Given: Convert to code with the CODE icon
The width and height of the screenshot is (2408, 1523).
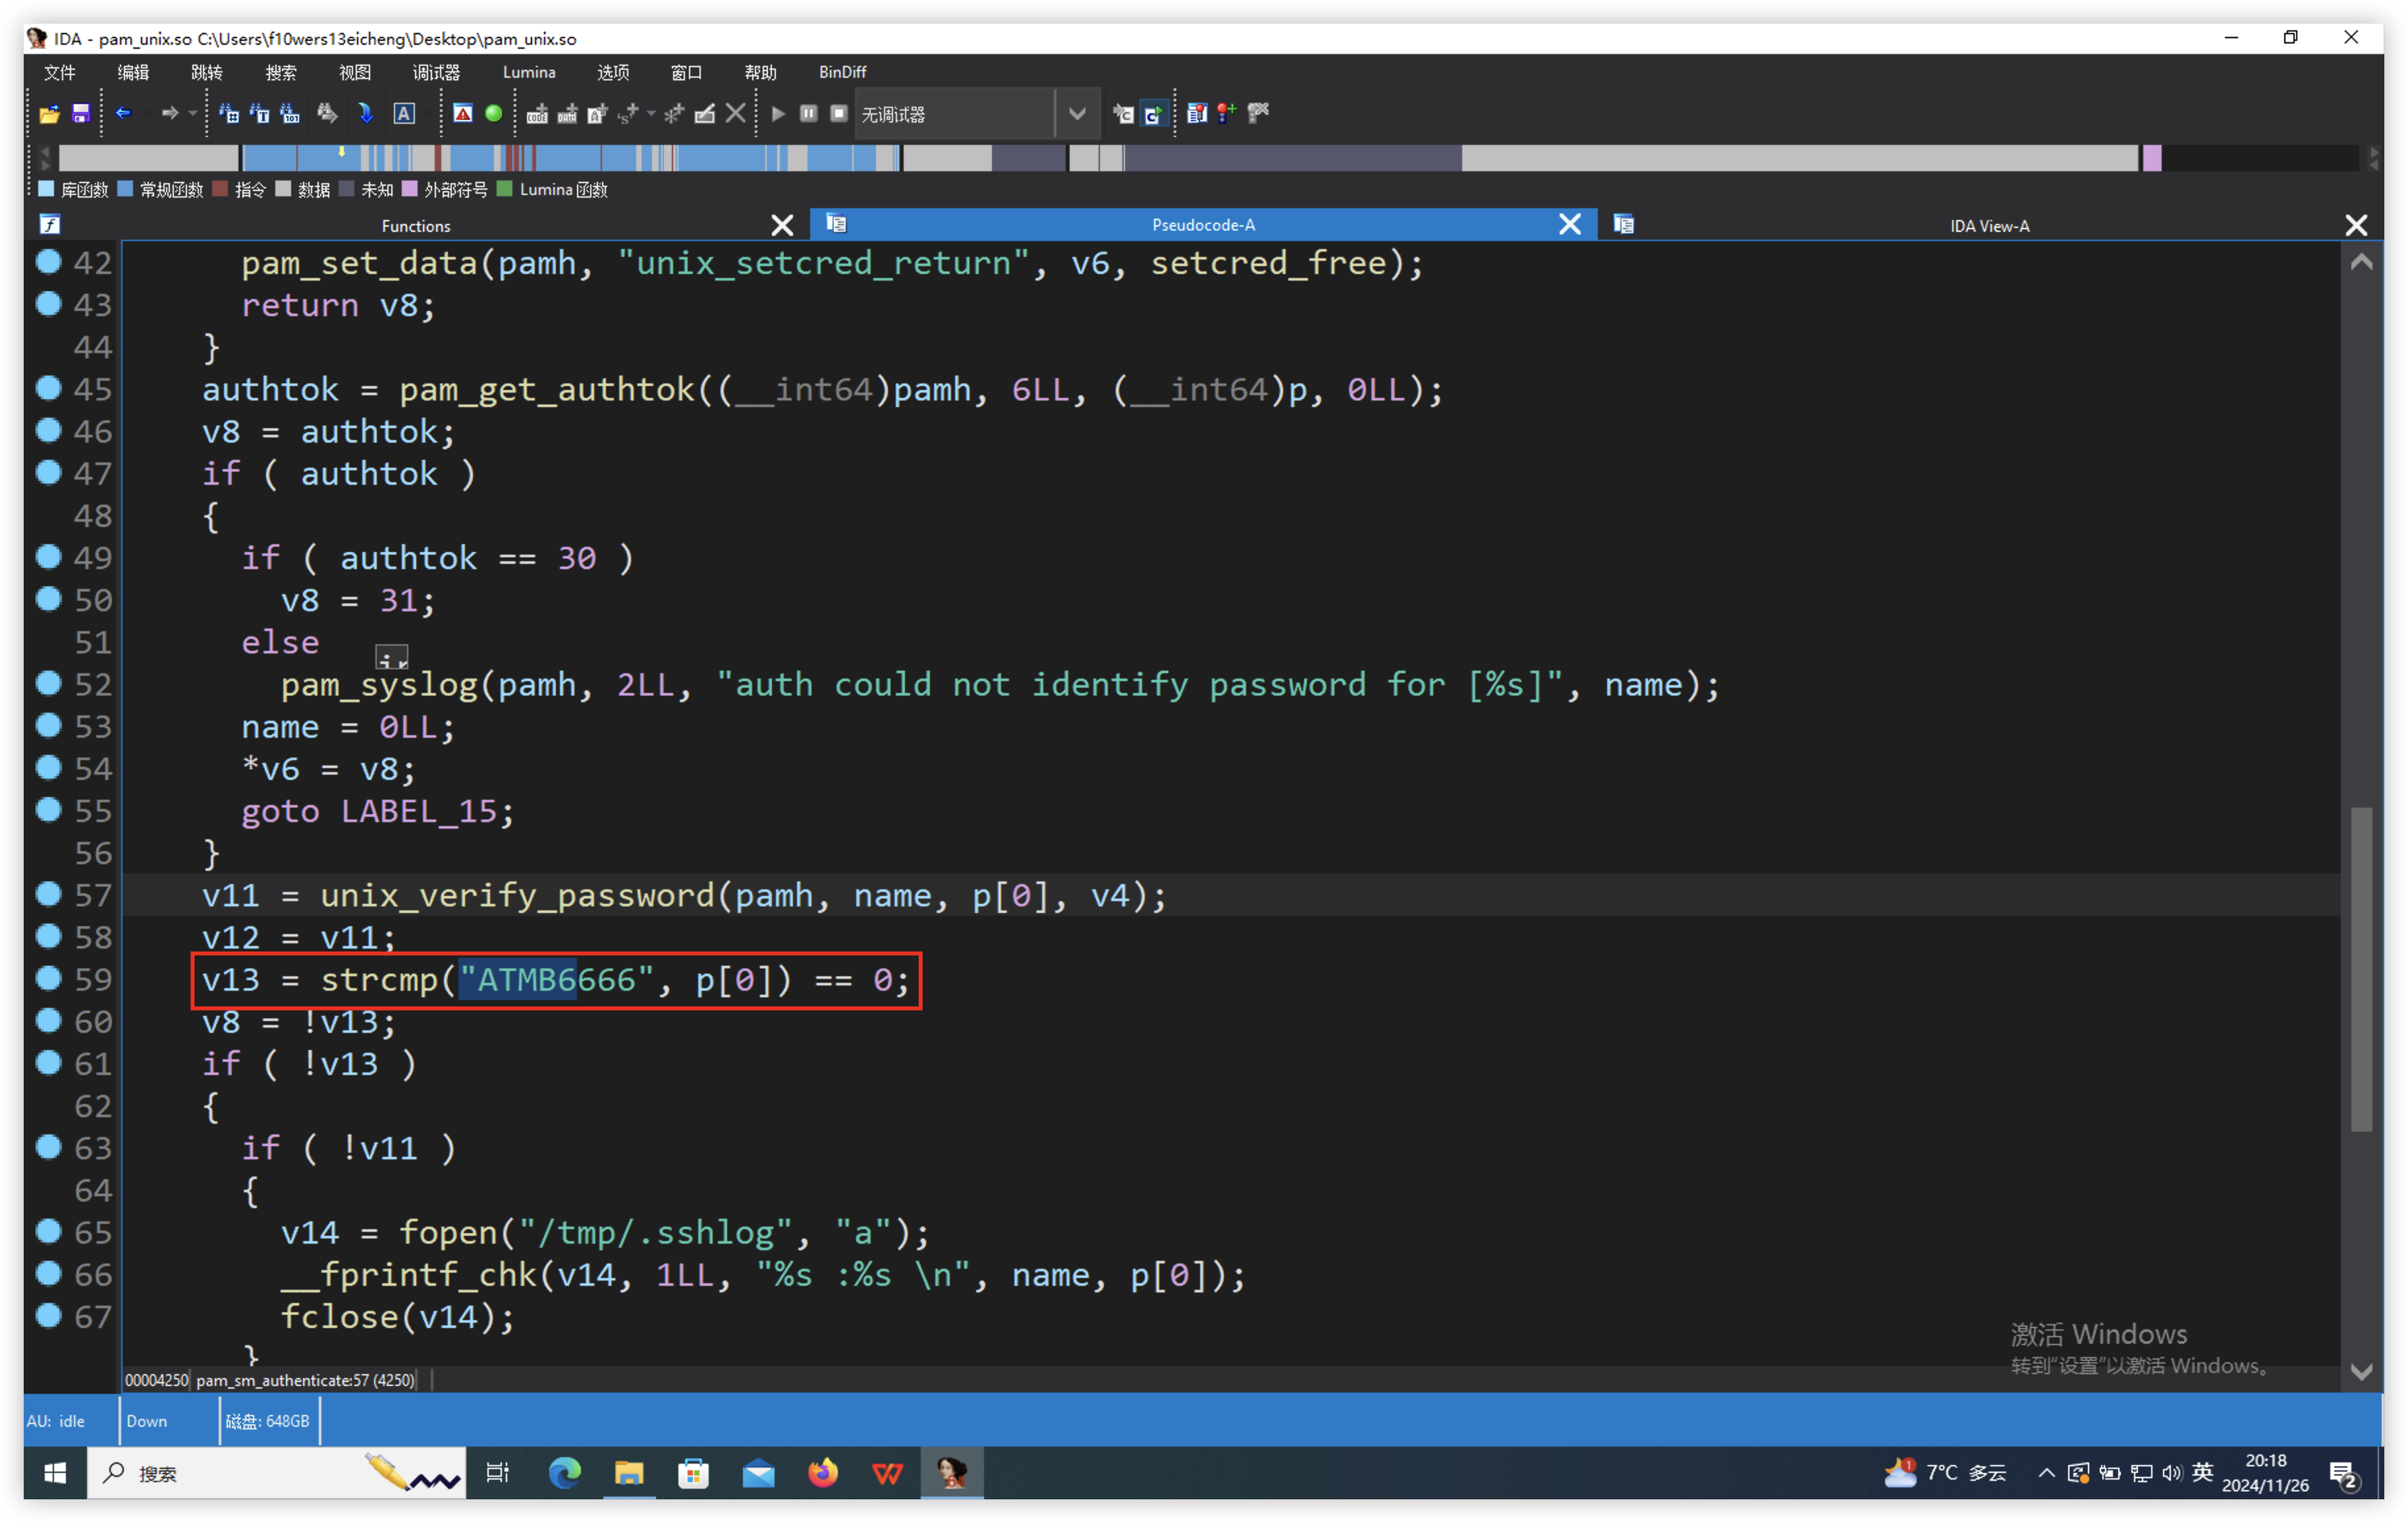Looking at the screenshot, I should coord(537,114).
